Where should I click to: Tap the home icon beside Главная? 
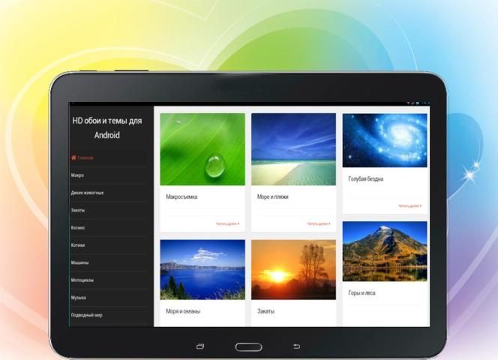pyautogui.click(x=73, y=158)
